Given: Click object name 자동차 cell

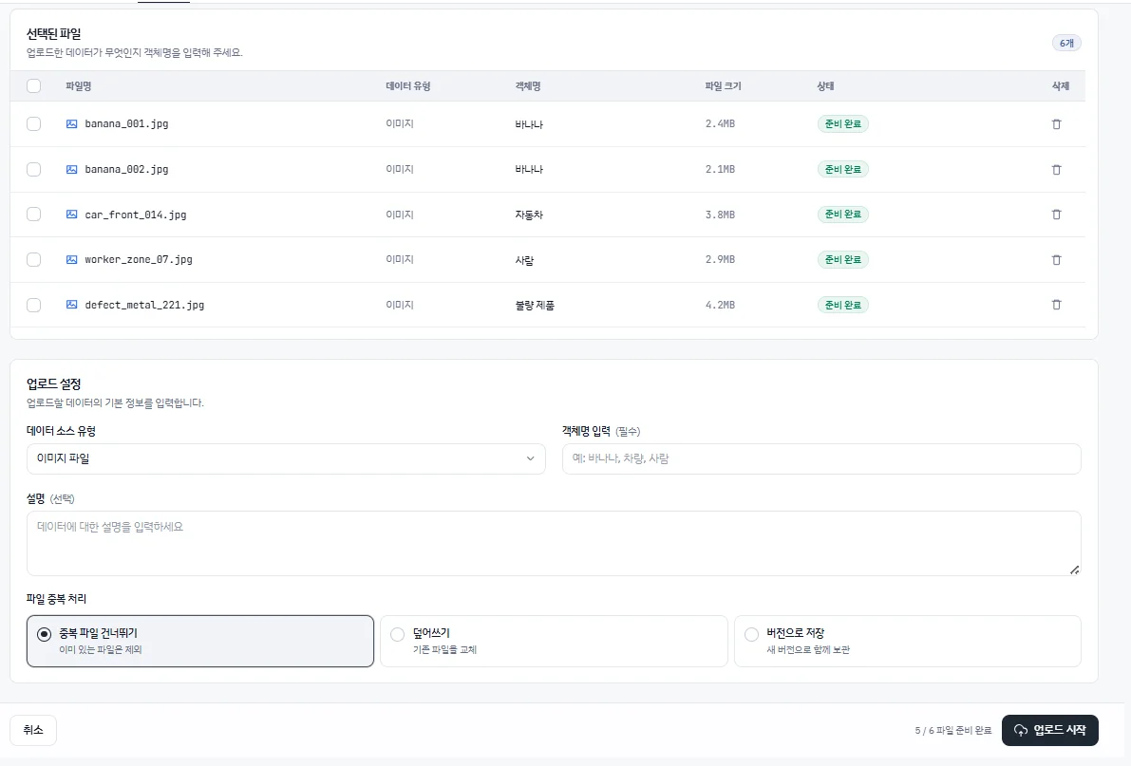Looking at the screenshot, I should point(529,215).
